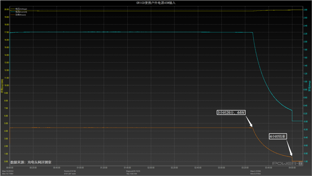Click the 04:00:00 time axis tick
Screen dimensions: 312x176
[x=292, y=168]
